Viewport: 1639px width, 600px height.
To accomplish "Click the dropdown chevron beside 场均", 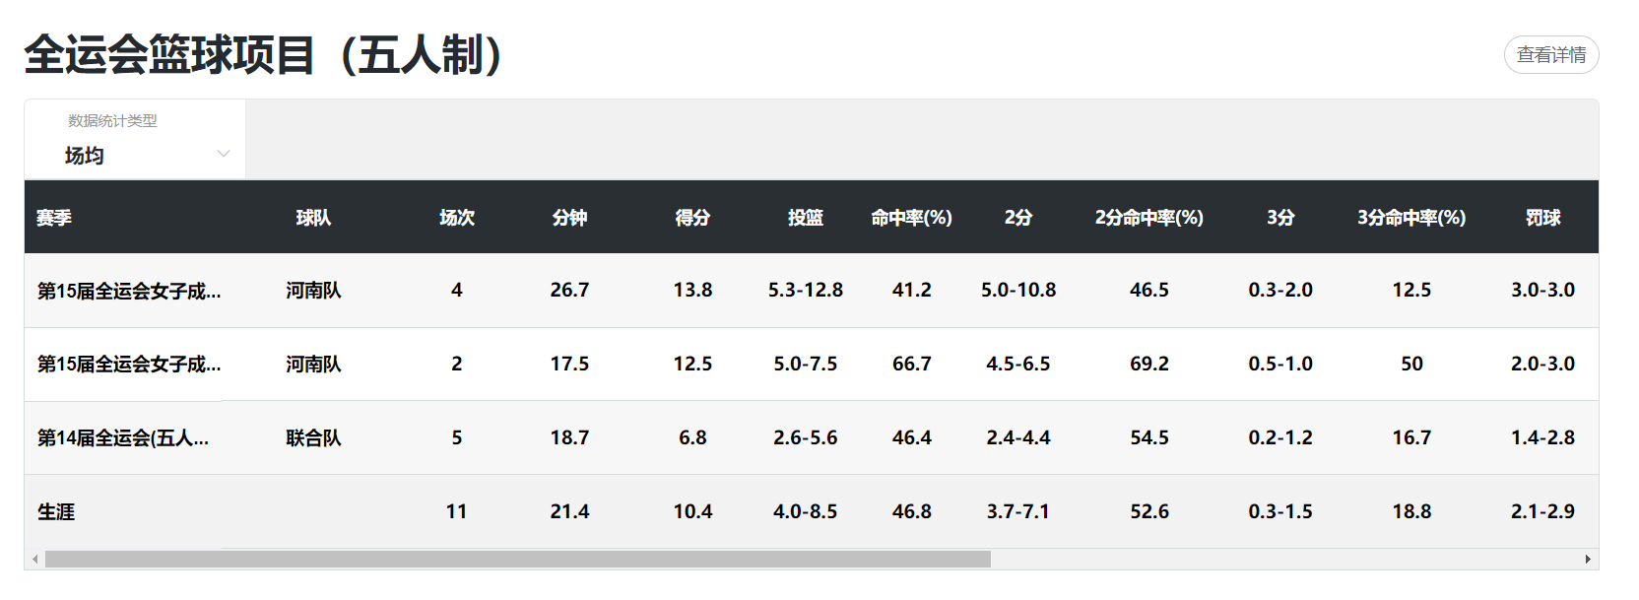I will point(224,154).
